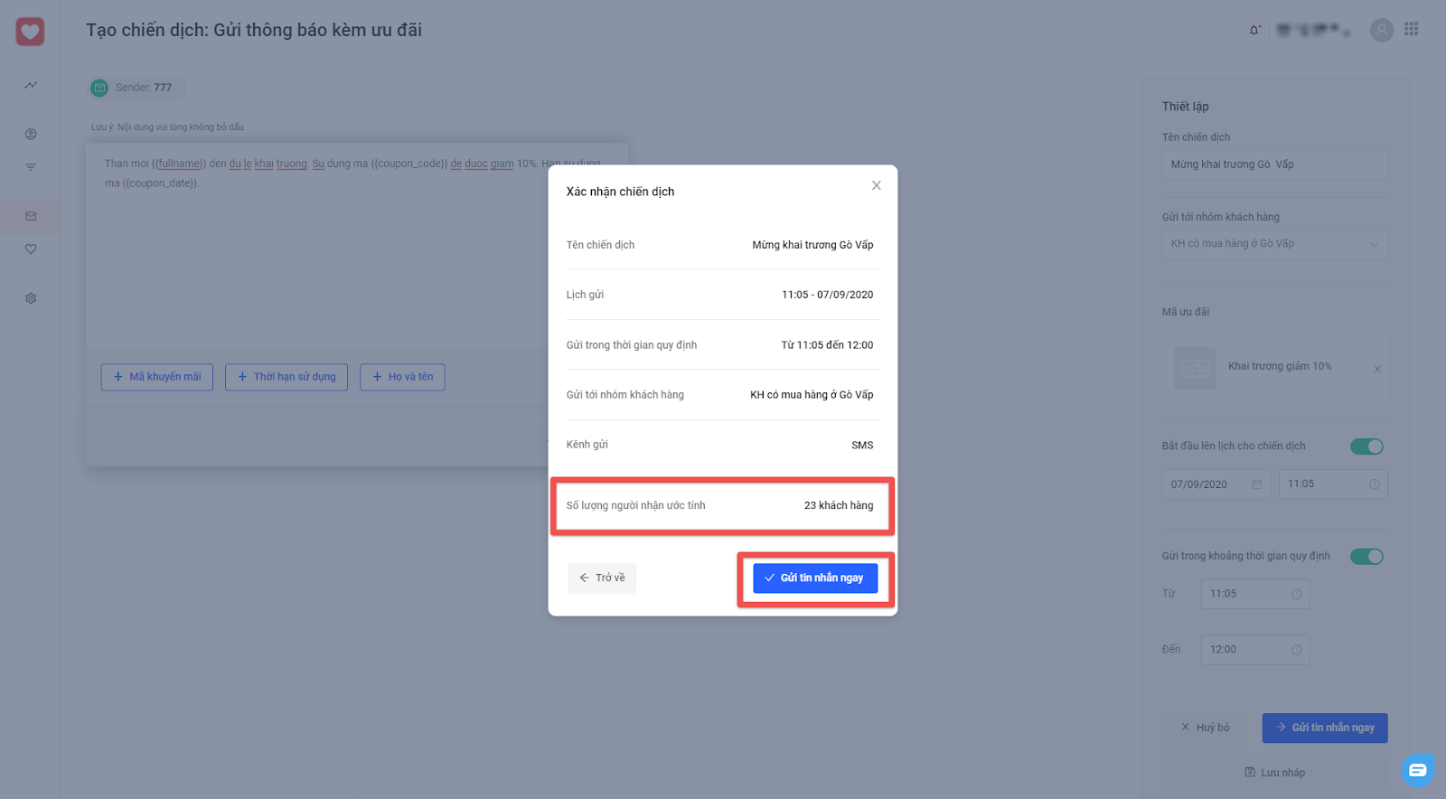
Task: Open the user avatar menu
Action: (x=1381, y=30)
